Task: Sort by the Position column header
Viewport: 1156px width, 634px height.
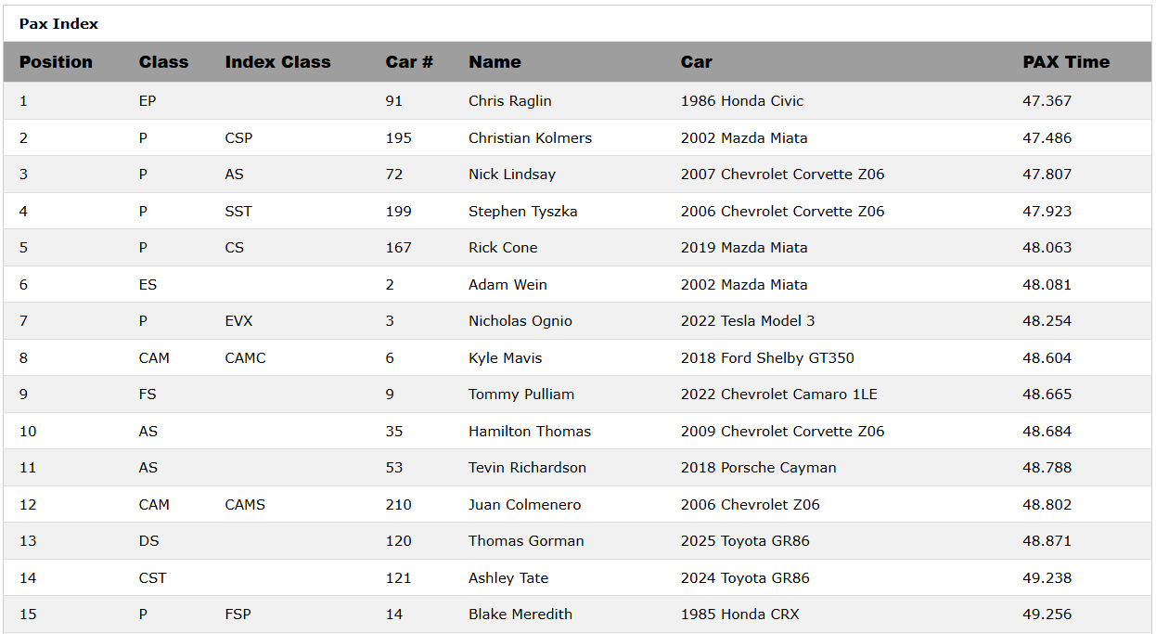Action: 56,62
